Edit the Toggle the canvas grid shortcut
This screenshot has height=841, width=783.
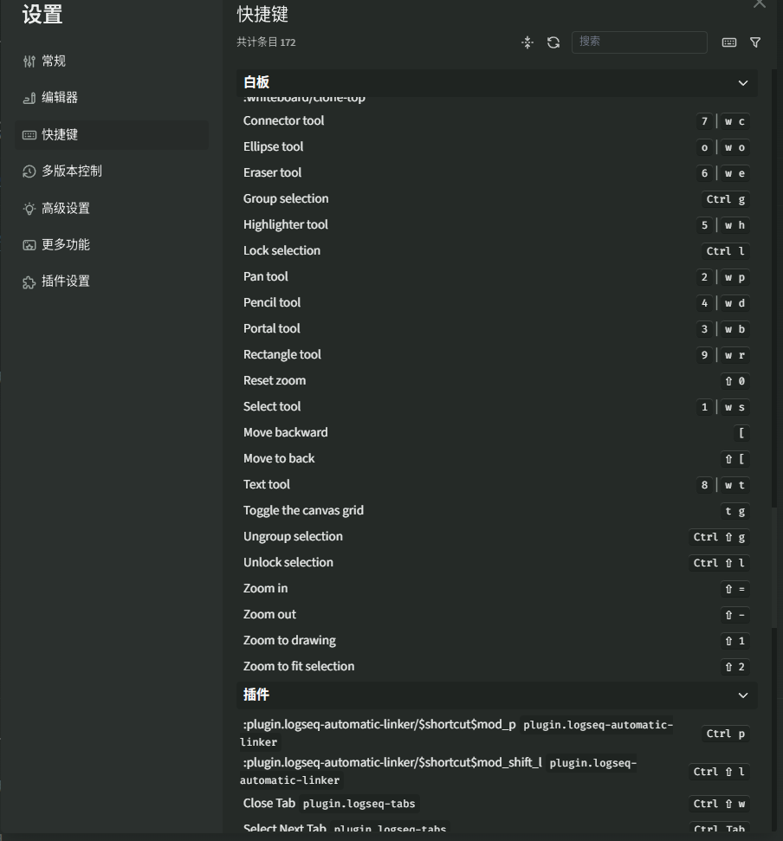(x=734, y=511)
